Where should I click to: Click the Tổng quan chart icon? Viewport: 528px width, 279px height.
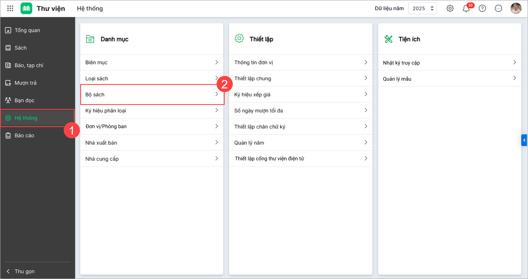8,30
